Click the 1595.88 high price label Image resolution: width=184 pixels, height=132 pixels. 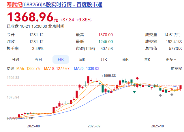pos(109,76)
